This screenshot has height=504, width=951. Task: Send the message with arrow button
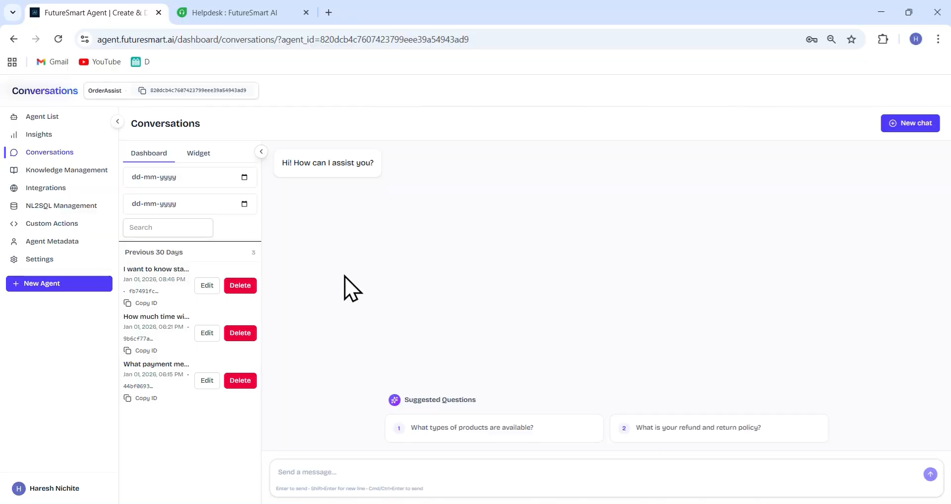pos(930,474)
